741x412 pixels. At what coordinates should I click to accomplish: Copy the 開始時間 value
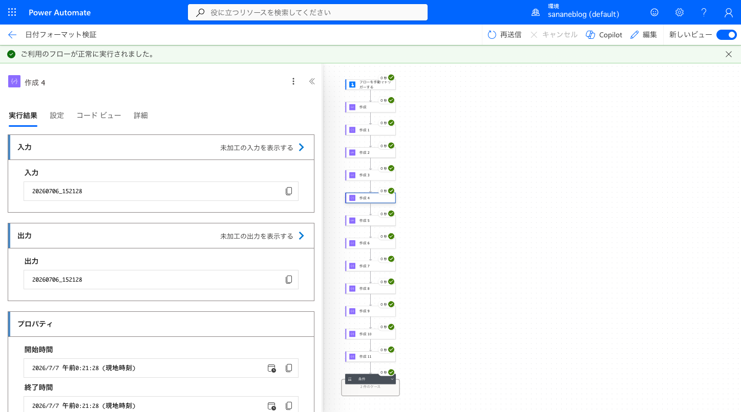[x=289, y=368]
